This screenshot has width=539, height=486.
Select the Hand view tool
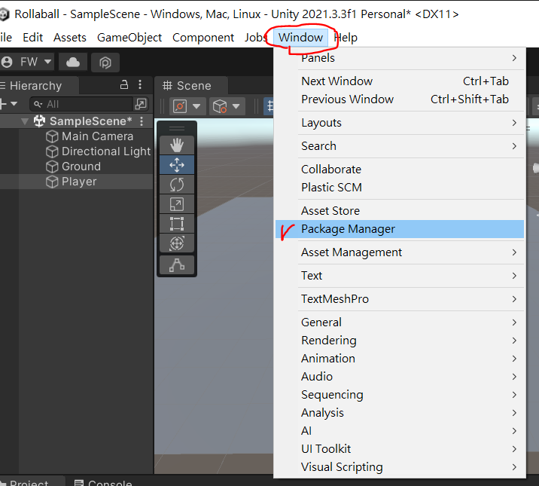click(x=177, y=145)
